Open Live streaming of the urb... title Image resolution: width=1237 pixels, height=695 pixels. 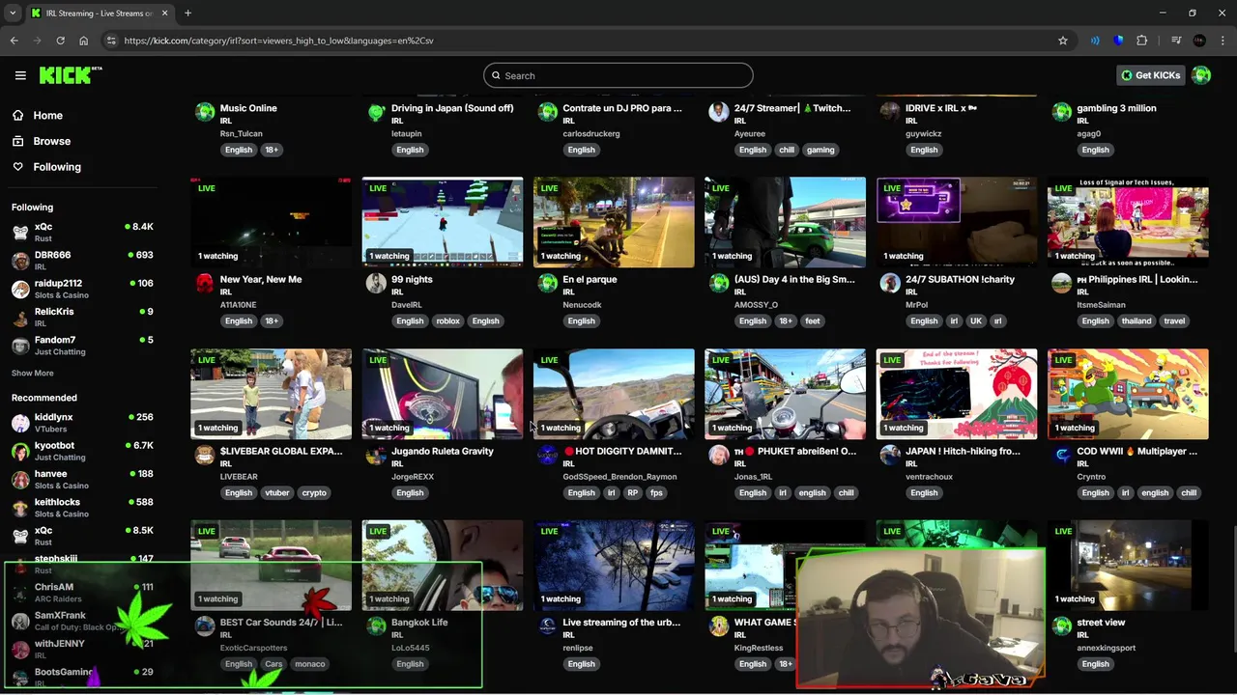tap(621, 623)
